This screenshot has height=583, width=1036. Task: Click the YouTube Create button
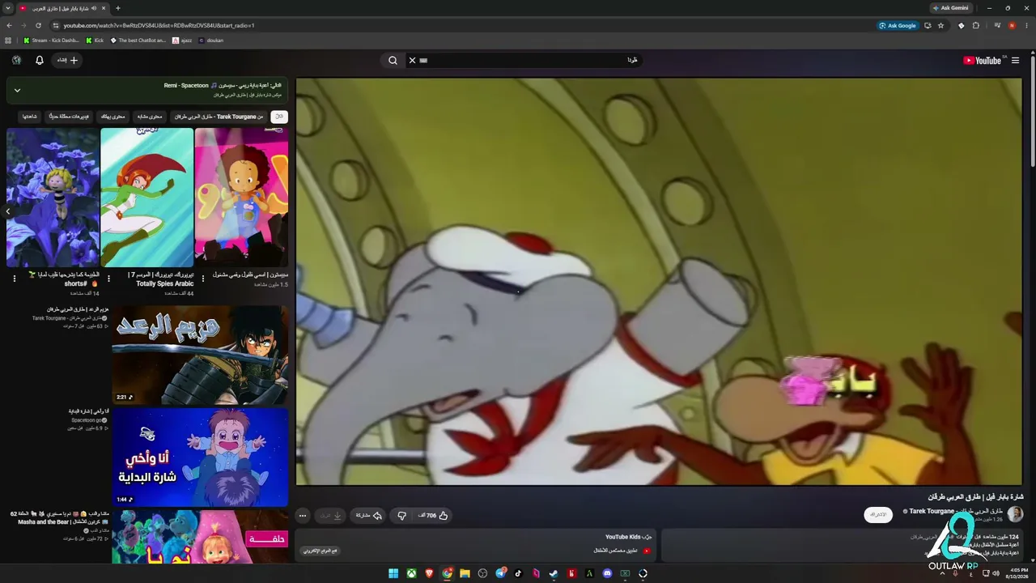(x=67, y=60)
